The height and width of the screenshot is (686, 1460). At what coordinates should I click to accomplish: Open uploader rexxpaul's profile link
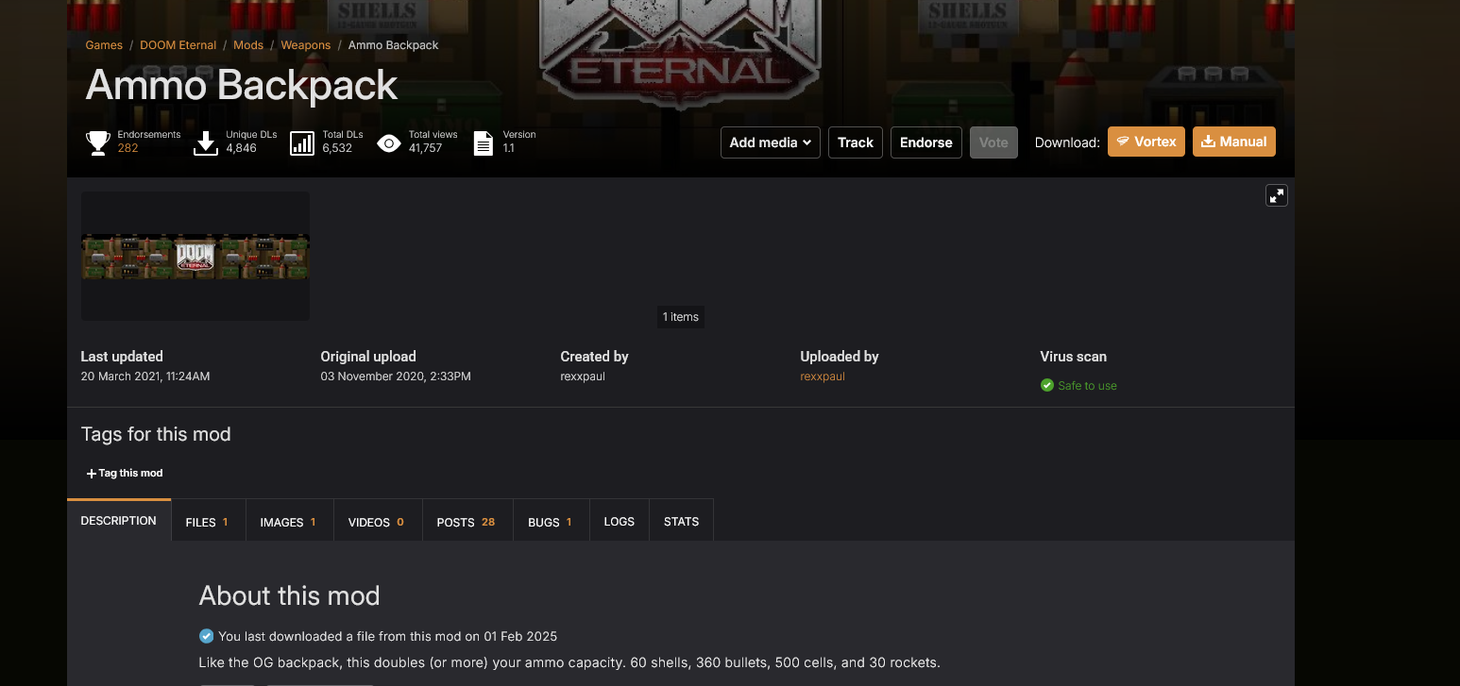coord(823,376)
